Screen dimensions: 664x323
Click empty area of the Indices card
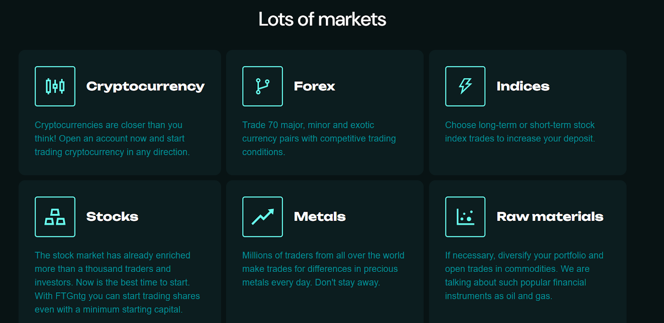(x=527, y=160)
